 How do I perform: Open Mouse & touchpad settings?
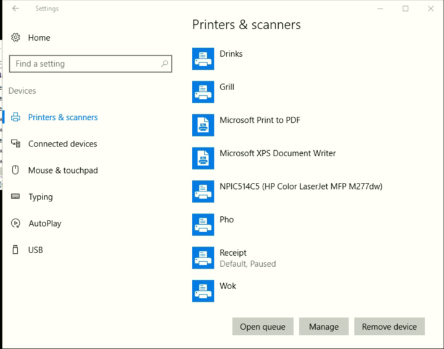coord(63,170)
